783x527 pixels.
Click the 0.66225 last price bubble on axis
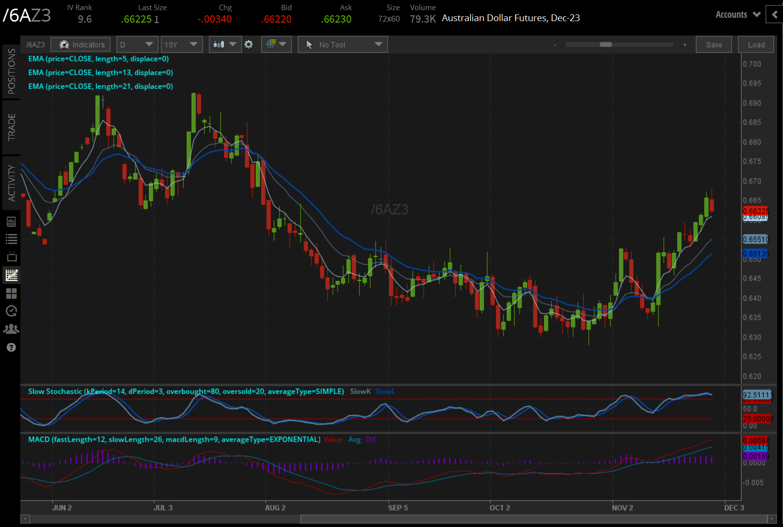point(756,211)
